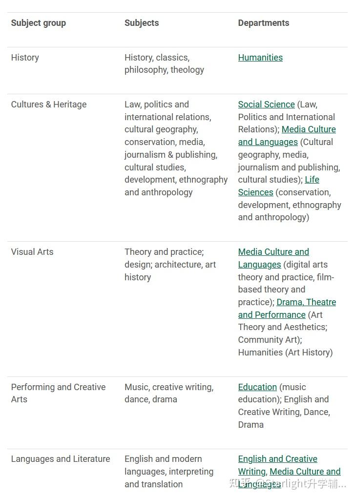Click the Social Science department link

coord(266,104)
